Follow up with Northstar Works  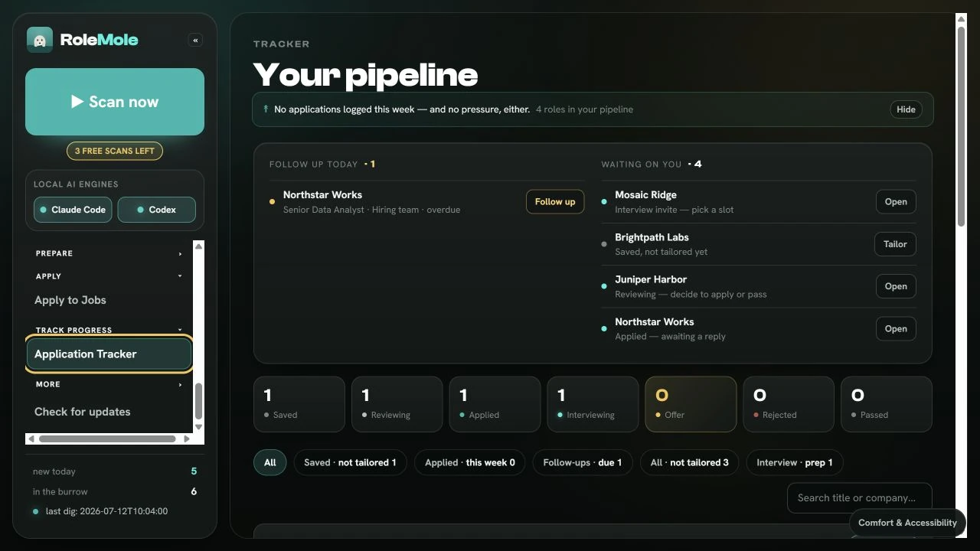(555, 202)
